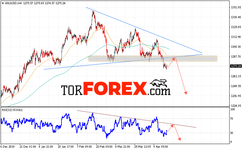Select the 6 Dec 2018 date label
Viewport: 243px width, 150px height.
pyautogui.click(x=7, y=147)
